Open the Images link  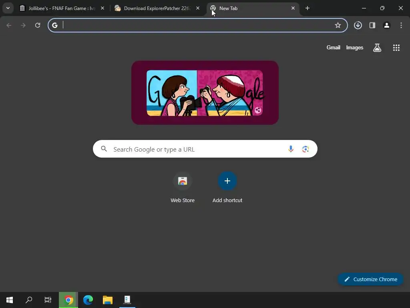point(355,47)
